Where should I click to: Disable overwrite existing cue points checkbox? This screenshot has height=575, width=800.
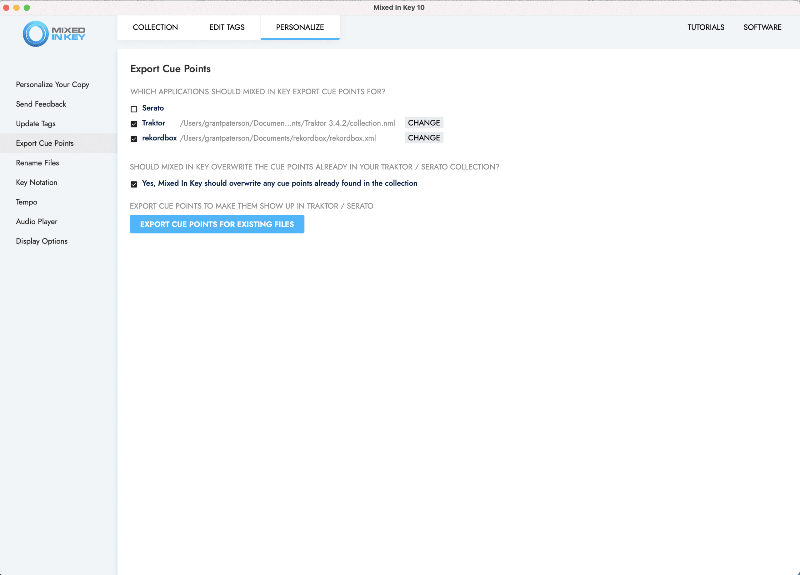click(x=134, y=184)
